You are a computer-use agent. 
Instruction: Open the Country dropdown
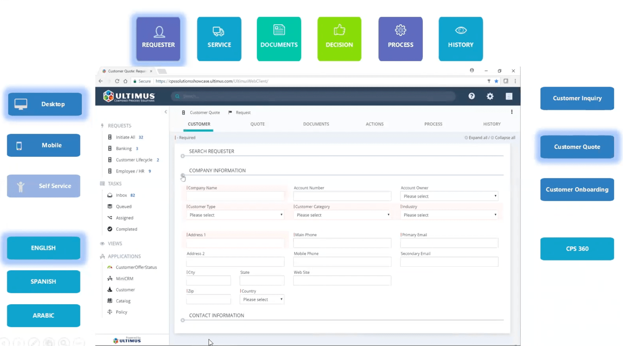262,299
